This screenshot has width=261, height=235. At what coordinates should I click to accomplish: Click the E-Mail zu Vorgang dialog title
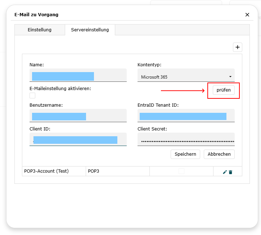[36, 15]
